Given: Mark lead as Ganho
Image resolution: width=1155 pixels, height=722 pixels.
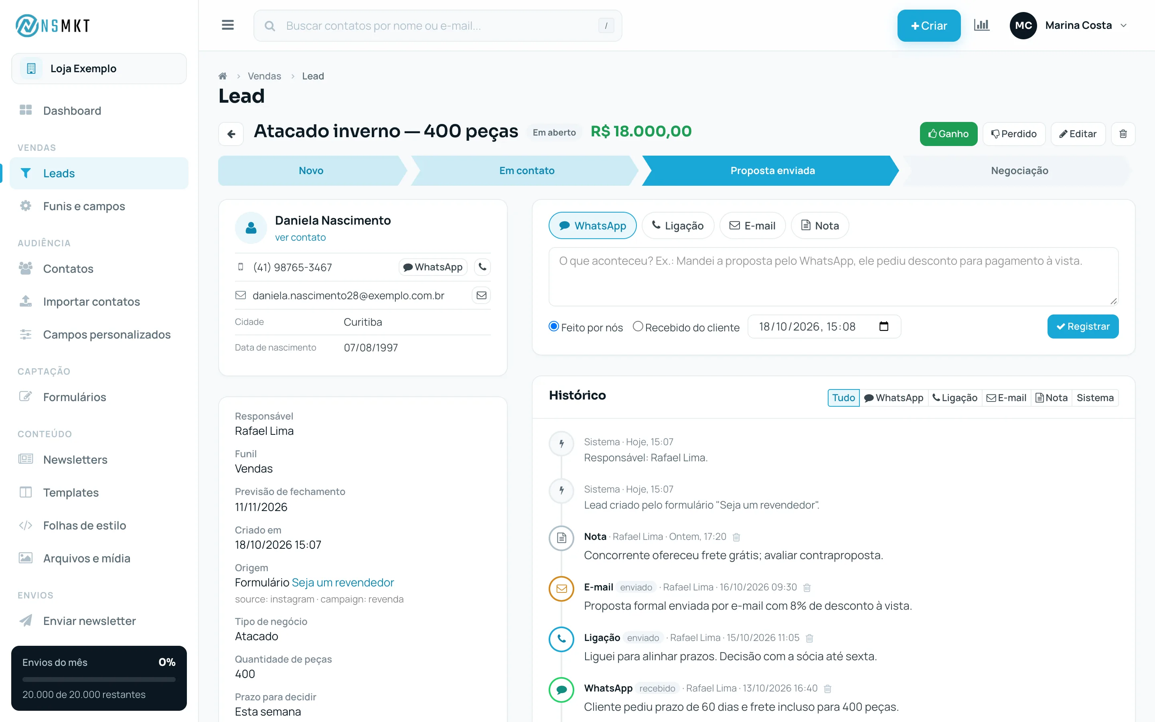Looking at the screenshot, I should 948,134.
